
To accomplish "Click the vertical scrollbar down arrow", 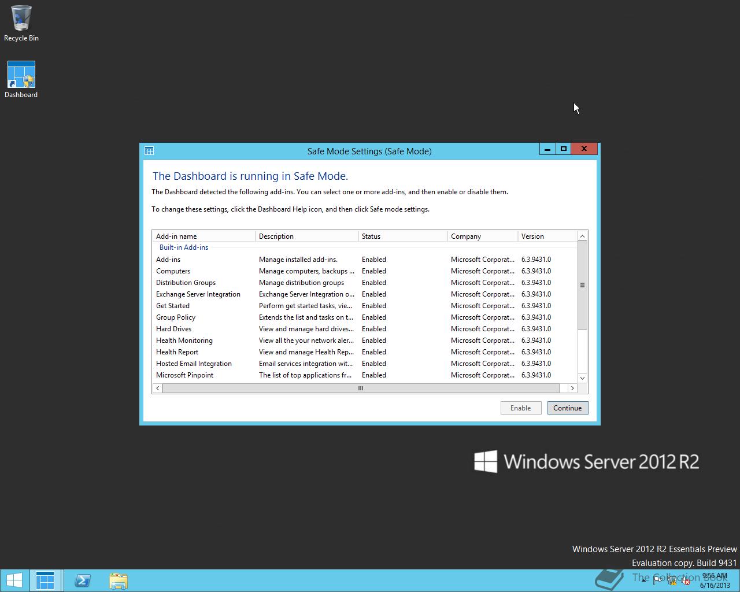I will click(582, 378).
